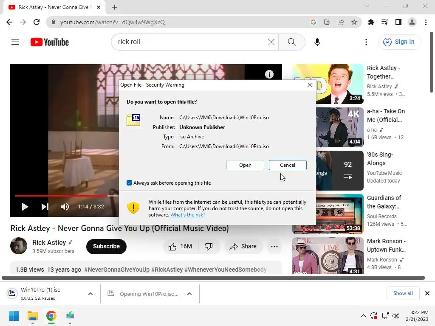Open the Chrome extensions puzzle icon

[371, 22]
